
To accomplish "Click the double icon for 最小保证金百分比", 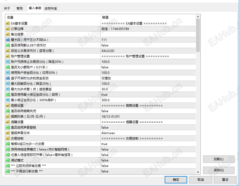I will point(8,100).
